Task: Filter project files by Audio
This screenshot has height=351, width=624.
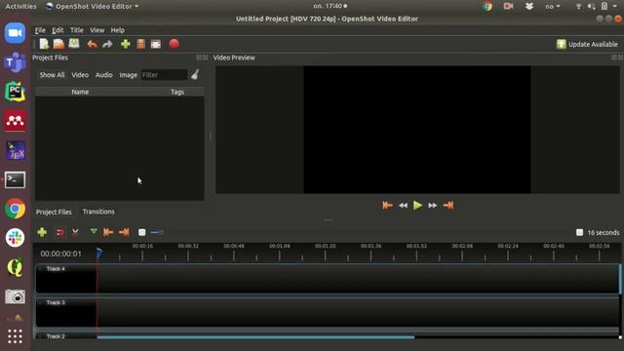Action: pyautogui.click(x=104, y=75)
